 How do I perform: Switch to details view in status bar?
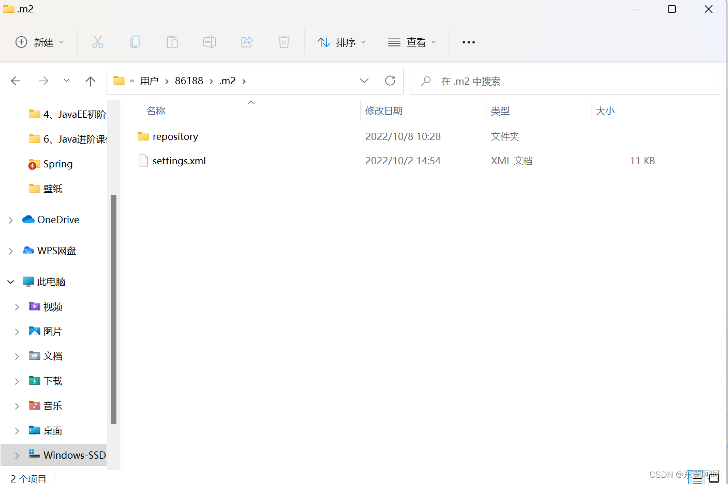point(696,477)
